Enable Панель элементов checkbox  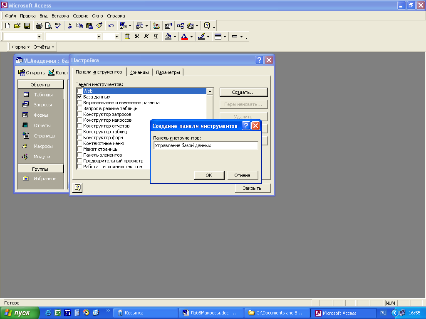pos(79,155)
